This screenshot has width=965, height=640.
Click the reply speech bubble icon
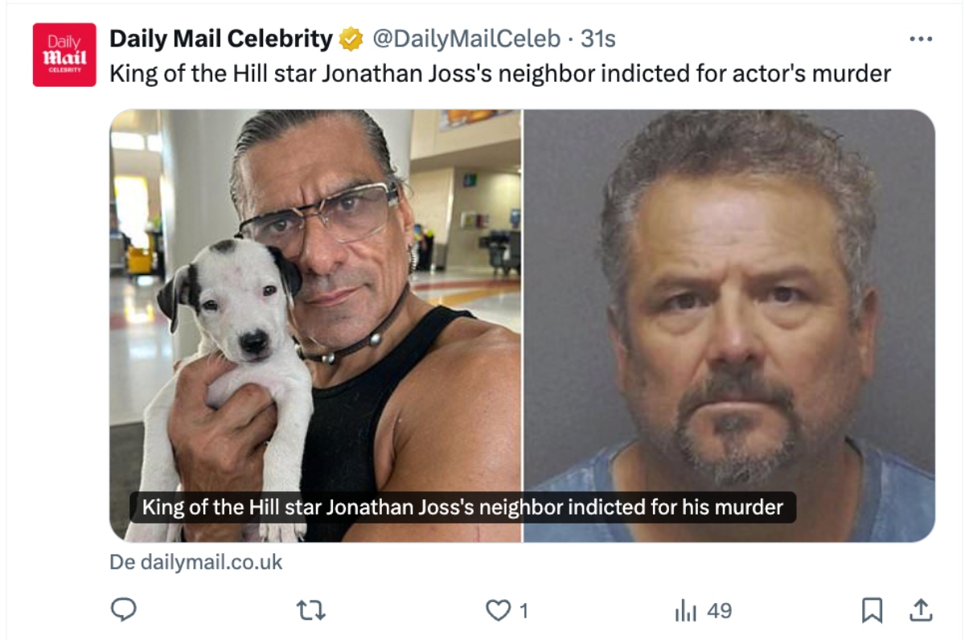coord(123,610)
